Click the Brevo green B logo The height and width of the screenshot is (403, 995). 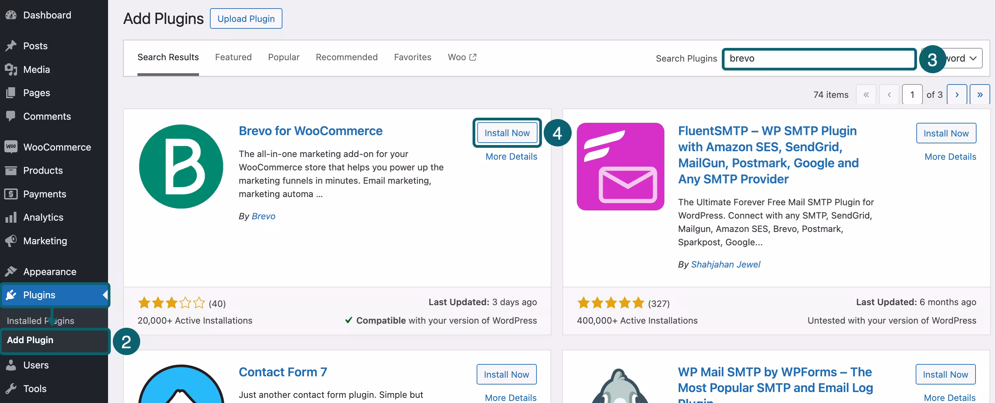click(181, 167)
